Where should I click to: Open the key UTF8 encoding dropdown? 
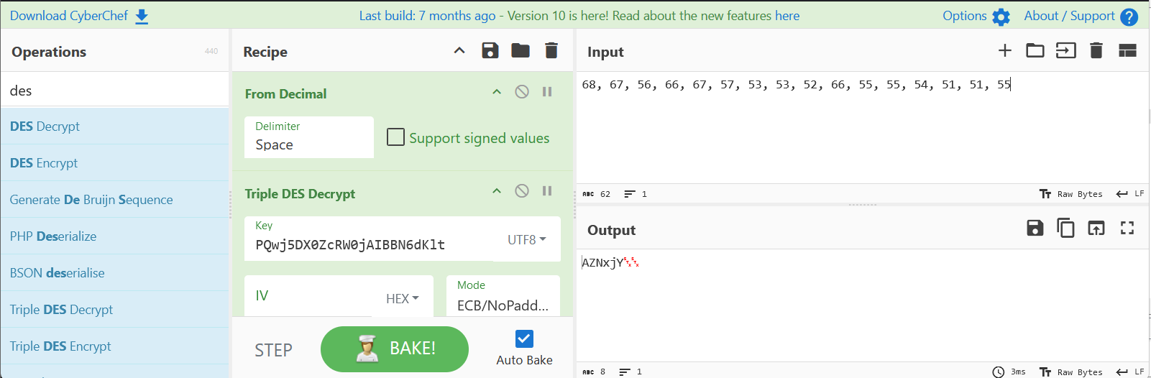(527, 239)
